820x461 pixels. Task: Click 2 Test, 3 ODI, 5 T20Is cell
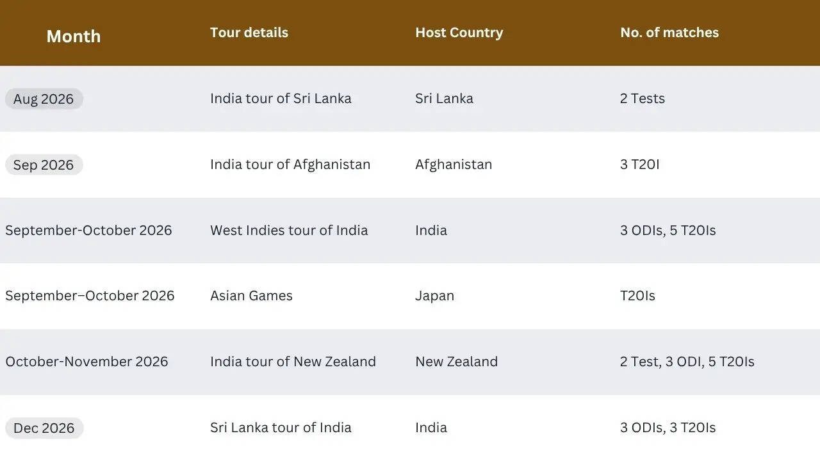(x=687, y=361)
